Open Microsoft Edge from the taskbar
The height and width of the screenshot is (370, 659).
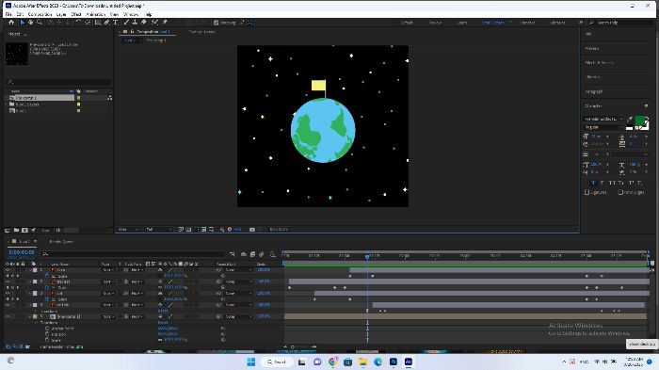click(x=378, y=362)
